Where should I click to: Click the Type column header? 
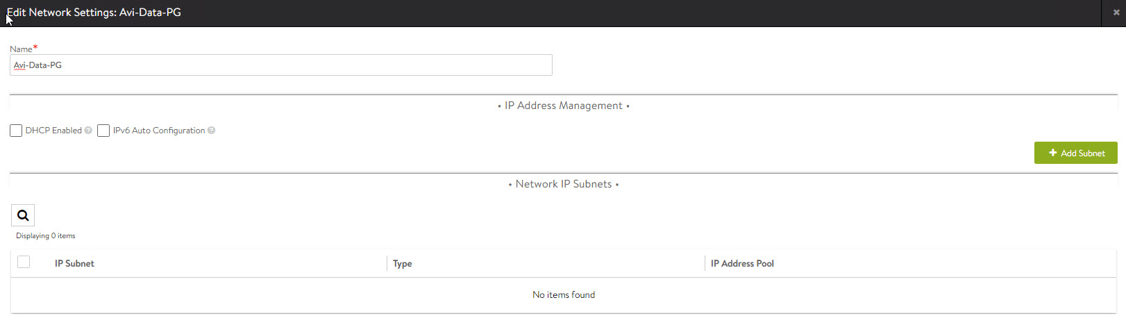click(402, 263)
